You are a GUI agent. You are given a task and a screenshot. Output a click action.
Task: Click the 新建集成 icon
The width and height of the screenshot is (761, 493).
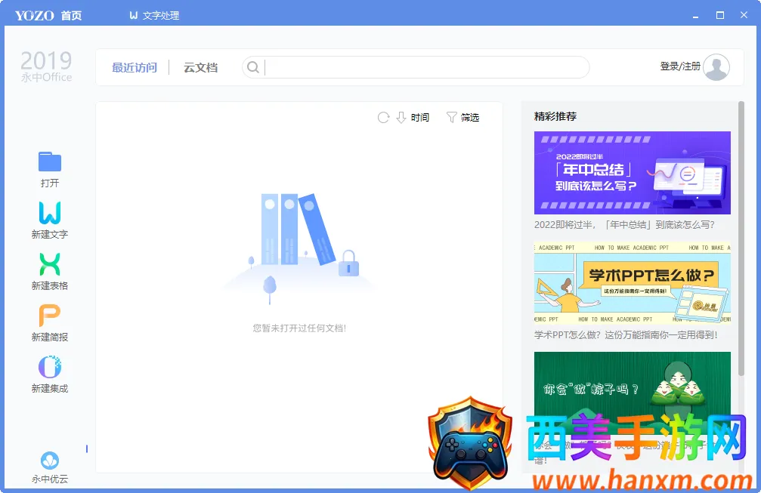(50, 367)
